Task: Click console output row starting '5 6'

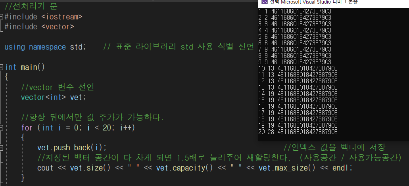Action: [x=295, y=36]
